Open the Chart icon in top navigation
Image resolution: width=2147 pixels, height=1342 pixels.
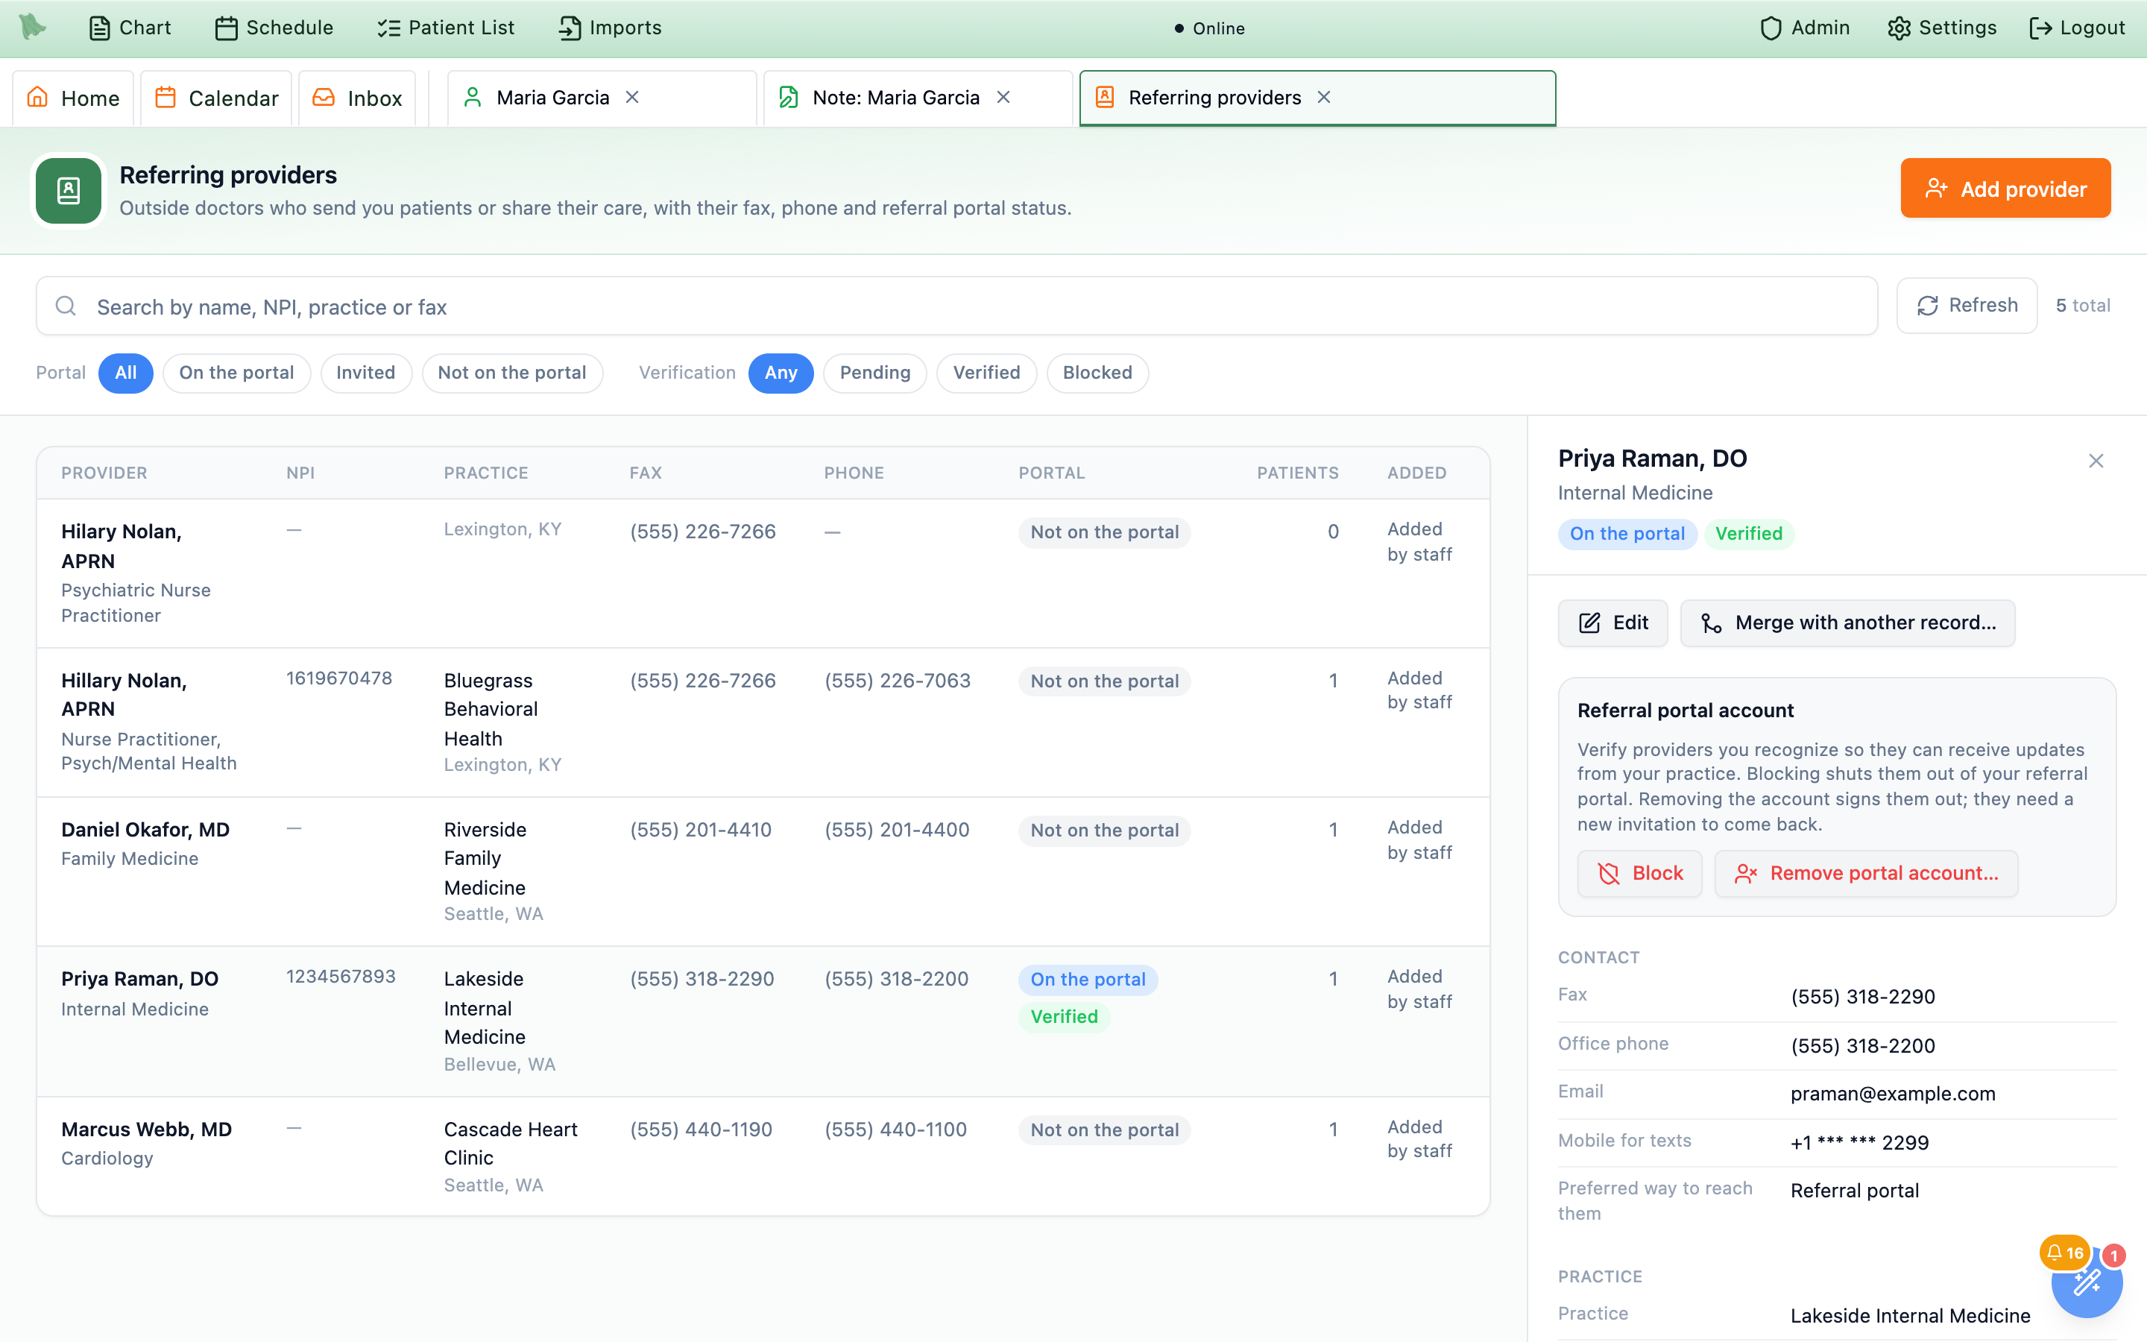click(x=99, y=28)
